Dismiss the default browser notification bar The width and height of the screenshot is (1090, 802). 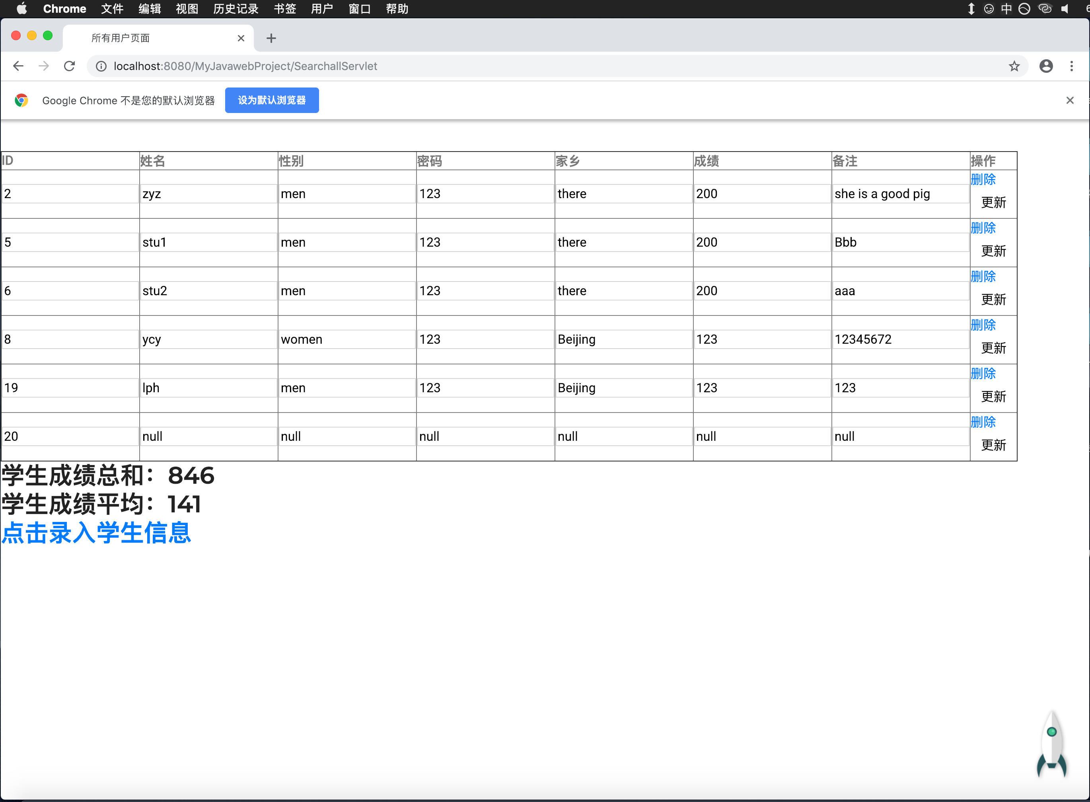pyautogui.click(x=1070, y=101)
